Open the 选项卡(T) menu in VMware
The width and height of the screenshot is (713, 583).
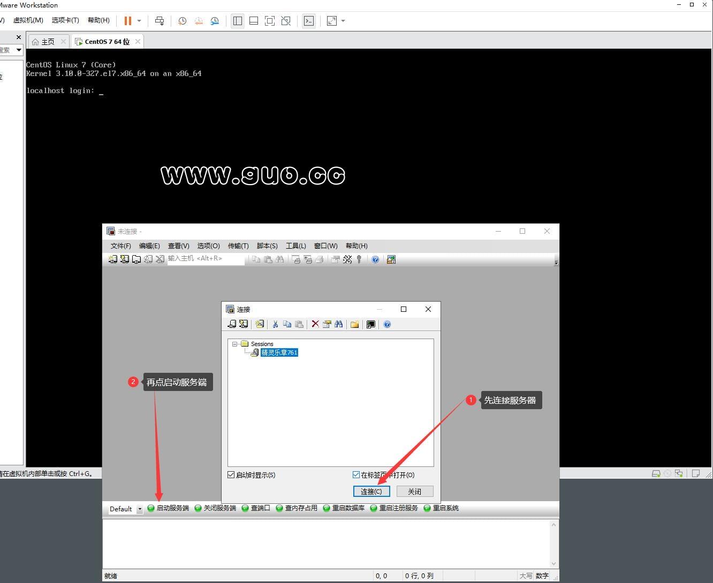pyautogui.click(x=65, y=20)
